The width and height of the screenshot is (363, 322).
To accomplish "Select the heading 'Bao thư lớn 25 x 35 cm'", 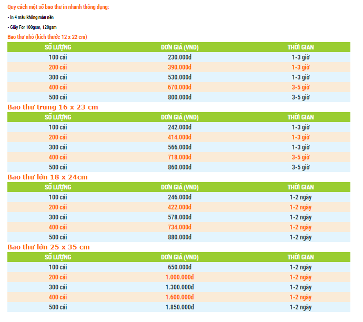I will pyautogui.click(x=48, y=247).
